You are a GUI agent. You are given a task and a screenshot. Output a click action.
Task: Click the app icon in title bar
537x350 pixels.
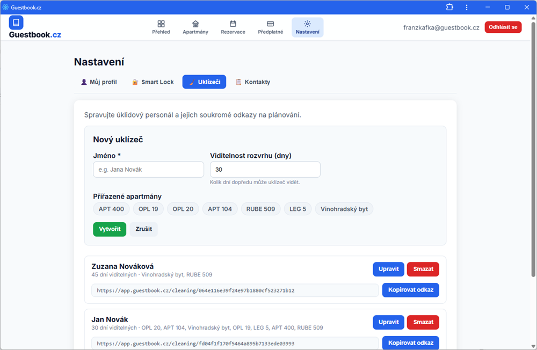[5, 7]
